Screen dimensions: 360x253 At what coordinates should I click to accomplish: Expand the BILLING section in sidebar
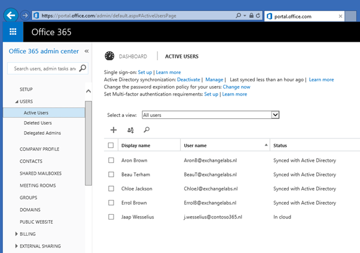click(x=17, y=235)
